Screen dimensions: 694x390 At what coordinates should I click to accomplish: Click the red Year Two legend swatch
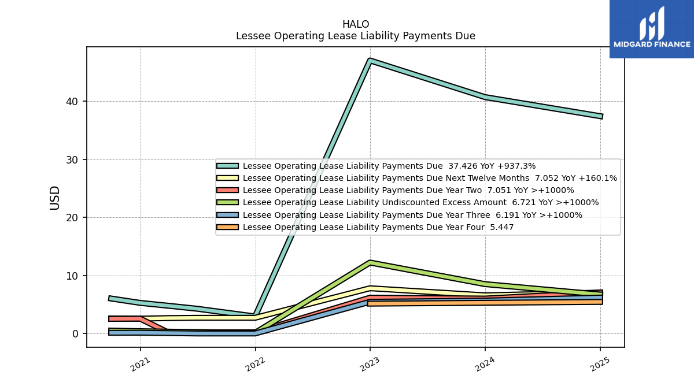pos(227,190)
